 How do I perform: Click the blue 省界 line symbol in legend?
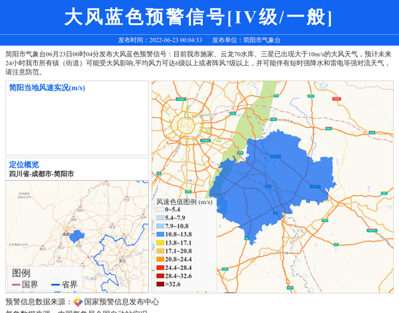coord(55,285)
